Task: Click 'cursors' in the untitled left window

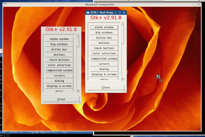Action: click(x=59, y=76)
